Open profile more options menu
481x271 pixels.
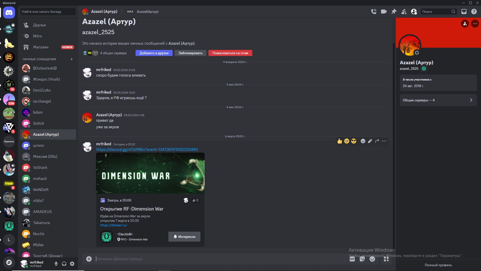(x=475, y=24)
